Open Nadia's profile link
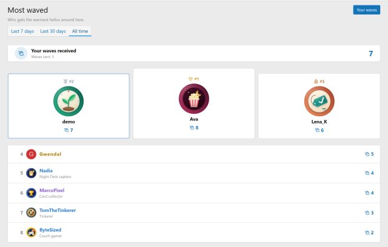Image resolution: width=388 pixels, height=247 pixels. [x=46, y=171]
